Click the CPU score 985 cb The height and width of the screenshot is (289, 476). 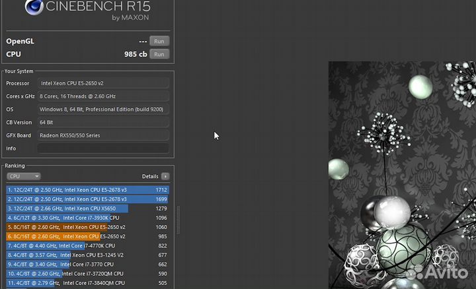click(x=136, y=54)
